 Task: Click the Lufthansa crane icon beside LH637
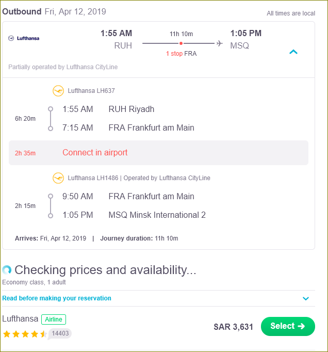point(58,91)
